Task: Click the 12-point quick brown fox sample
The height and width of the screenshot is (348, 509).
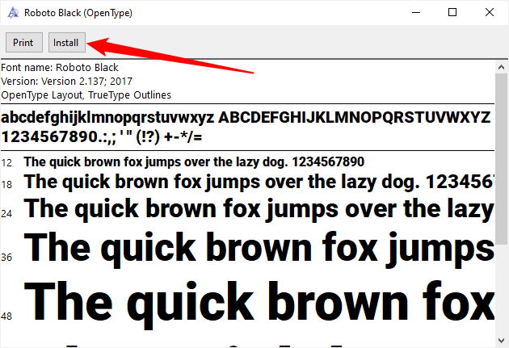Action: pyautogui.click(x=194, y=161)
